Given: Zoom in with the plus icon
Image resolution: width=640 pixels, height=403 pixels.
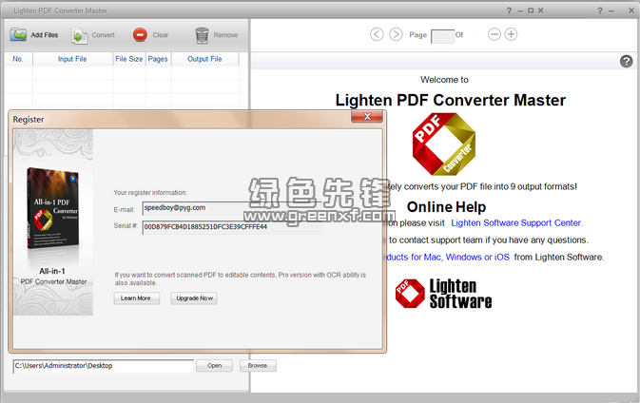Looking at the screenshot, I should coord(511,34).
